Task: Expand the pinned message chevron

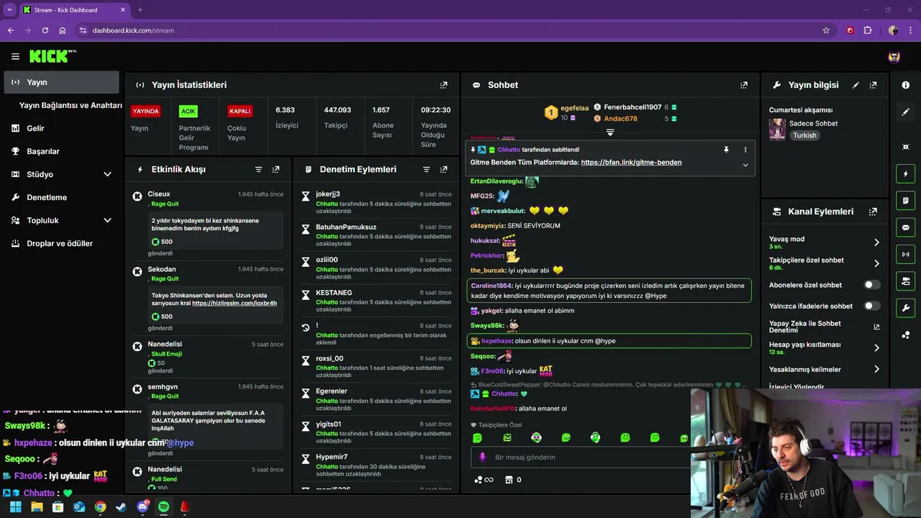Action: 745,165
